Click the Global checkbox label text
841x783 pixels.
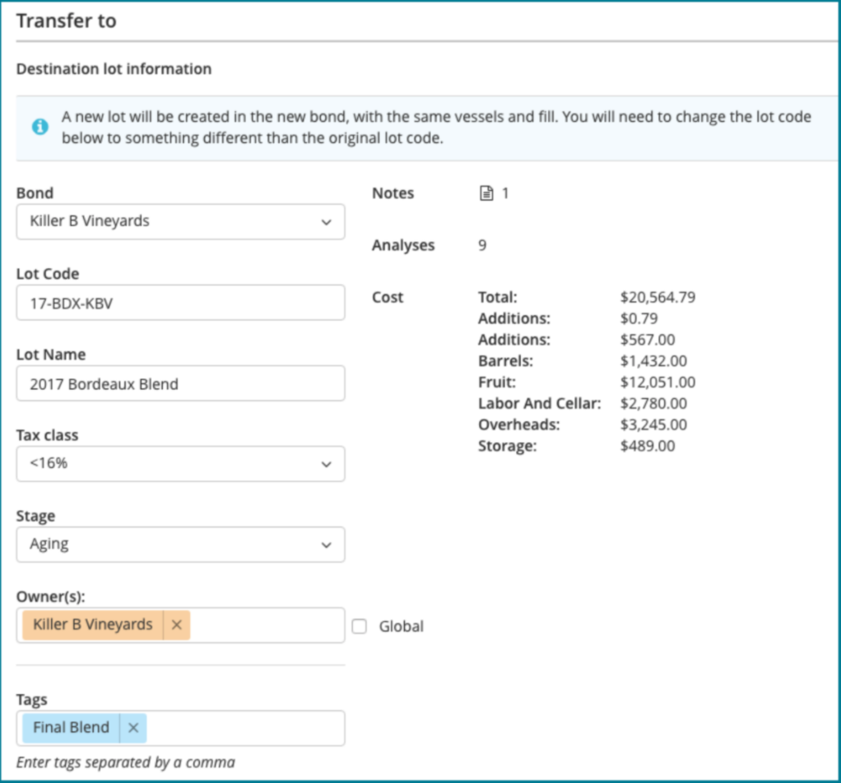tap(401, 627)
